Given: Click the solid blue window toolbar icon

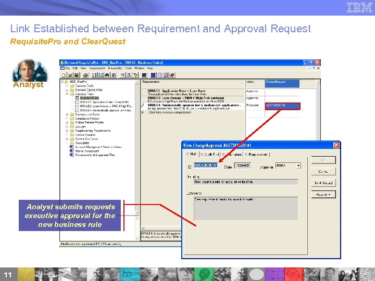Looking at the screenshot, I should tap(153, 75).
